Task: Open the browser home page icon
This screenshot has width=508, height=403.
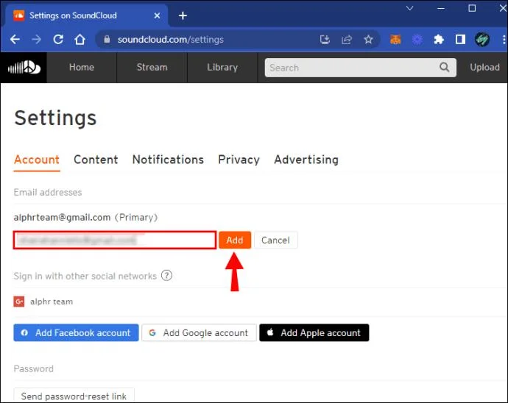Action: pyautogui.click(x=80, y=40)
